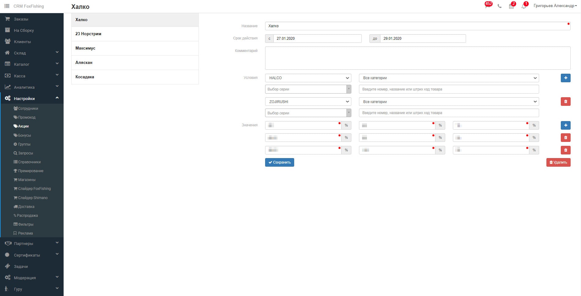Open Выбор серии selector under HALCO
The height and width of the screenshot is (296, 581).
(308, 89)
